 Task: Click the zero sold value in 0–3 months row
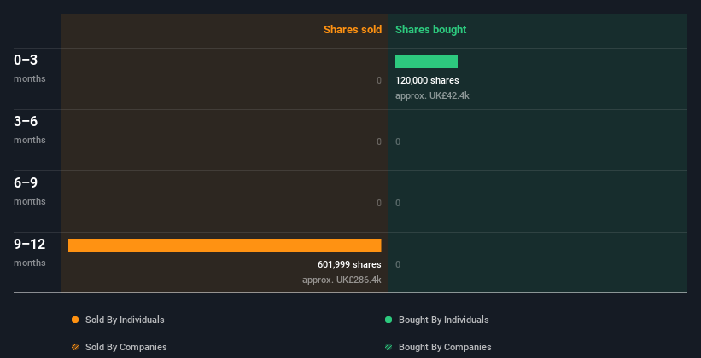point(379,80)
